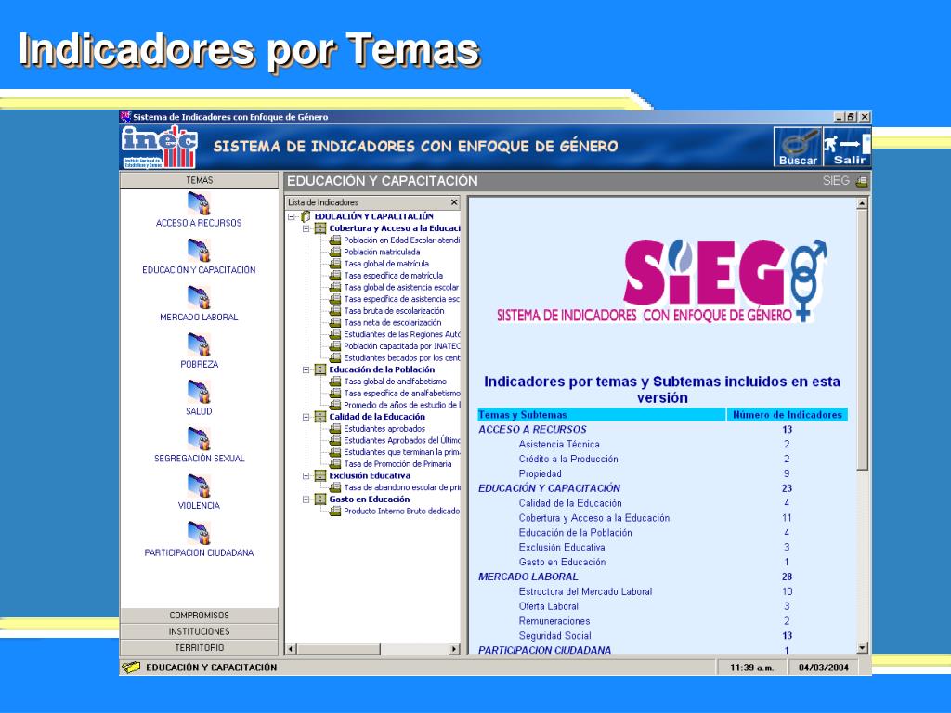This screenshot has width=951, height=713.
Task: Click folder icon of Cobertura y Acceso
Action: [x=320, y=228]
